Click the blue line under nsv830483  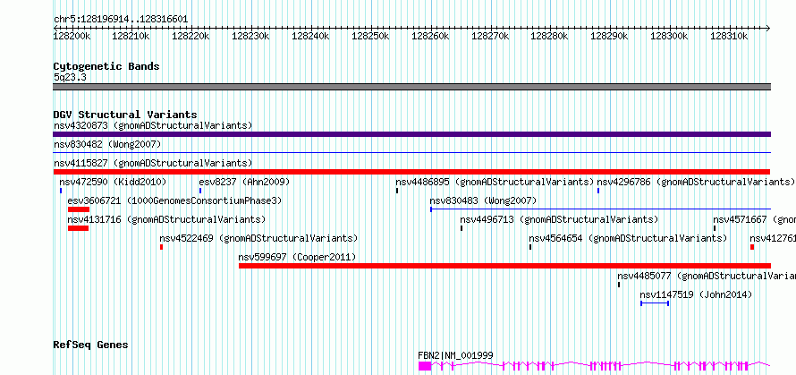(600, 209)
